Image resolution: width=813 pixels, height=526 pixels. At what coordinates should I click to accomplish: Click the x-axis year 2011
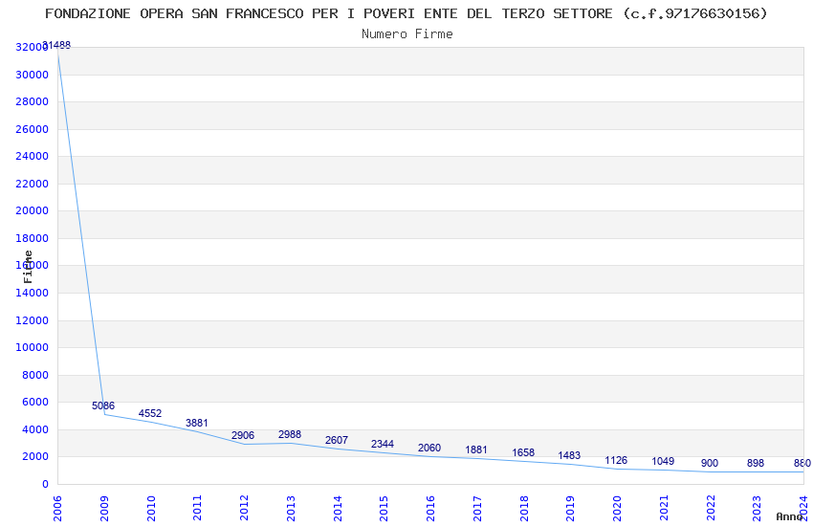198,509
